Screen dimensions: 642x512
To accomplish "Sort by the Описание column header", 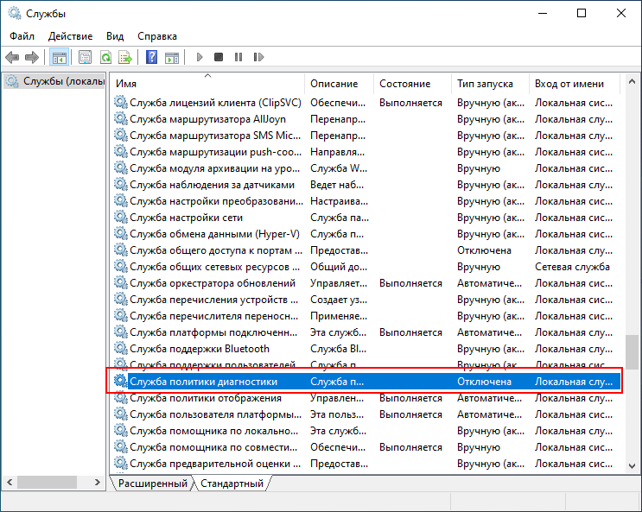I will click(x=339, y=84).
